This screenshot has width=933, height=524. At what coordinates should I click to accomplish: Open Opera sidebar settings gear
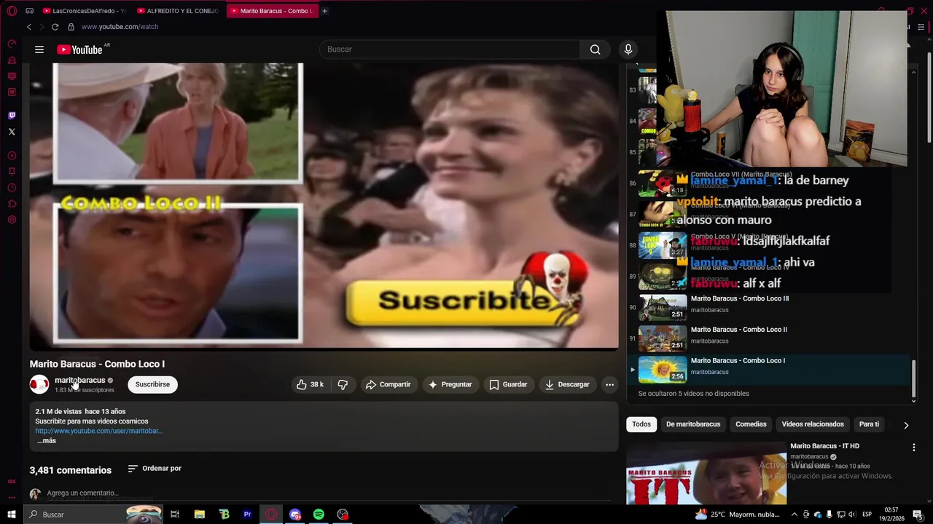pos(12,220)
